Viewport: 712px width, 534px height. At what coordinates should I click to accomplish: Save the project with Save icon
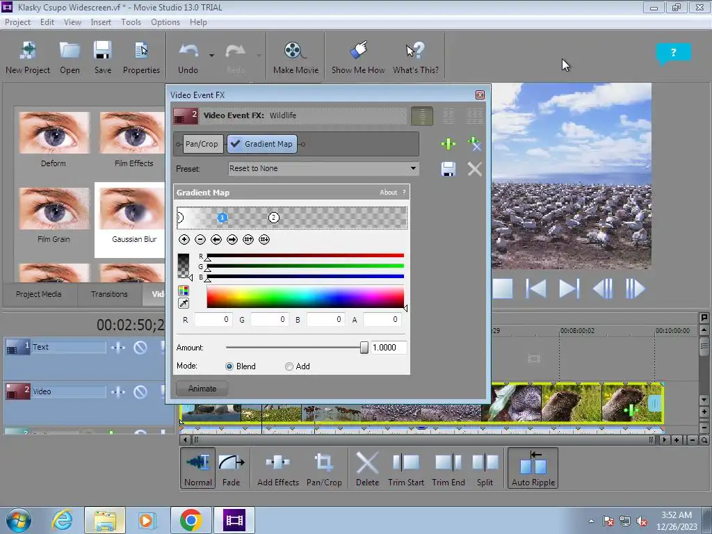(x=103, y=58)
